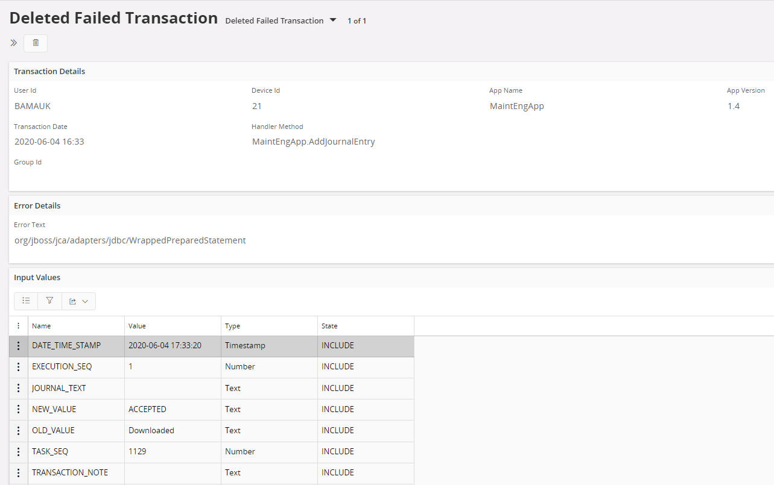This screenshot has width=774, height=485.
Task: Open row menu for OLD_VALUE
Action: [19, 430]
